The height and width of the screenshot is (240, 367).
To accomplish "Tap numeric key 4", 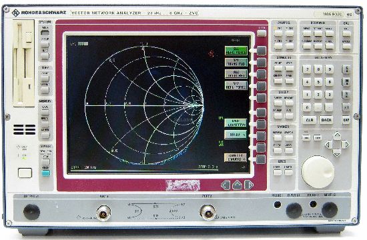I will [307, 82].
